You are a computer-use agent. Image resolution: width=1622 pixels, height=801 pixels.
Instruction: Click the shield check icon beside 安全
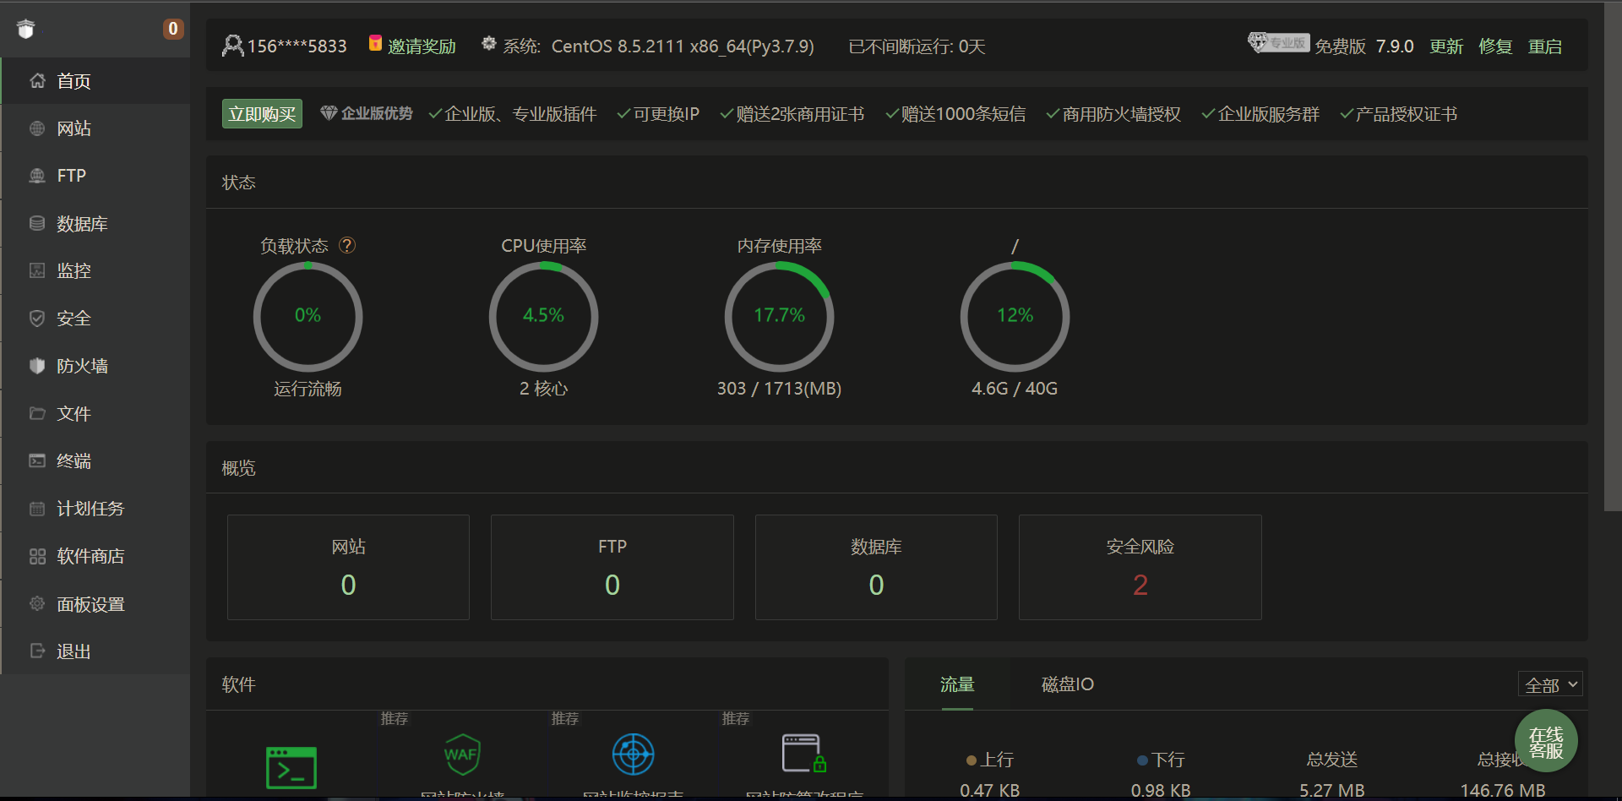click(37, 319)
